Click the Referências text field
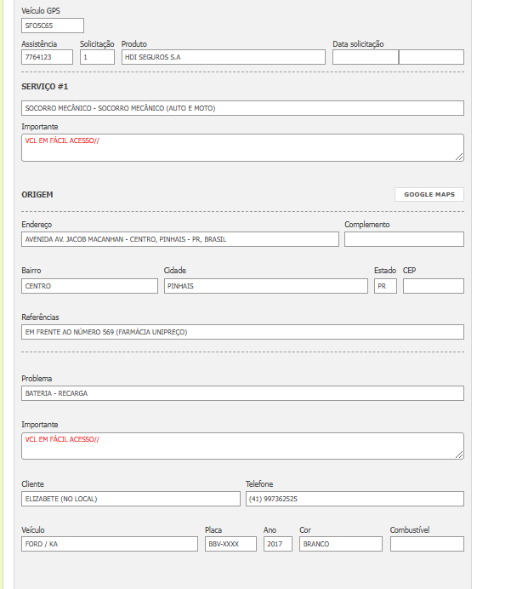Screen dimensions: 511x589 (x=242, y=332)
